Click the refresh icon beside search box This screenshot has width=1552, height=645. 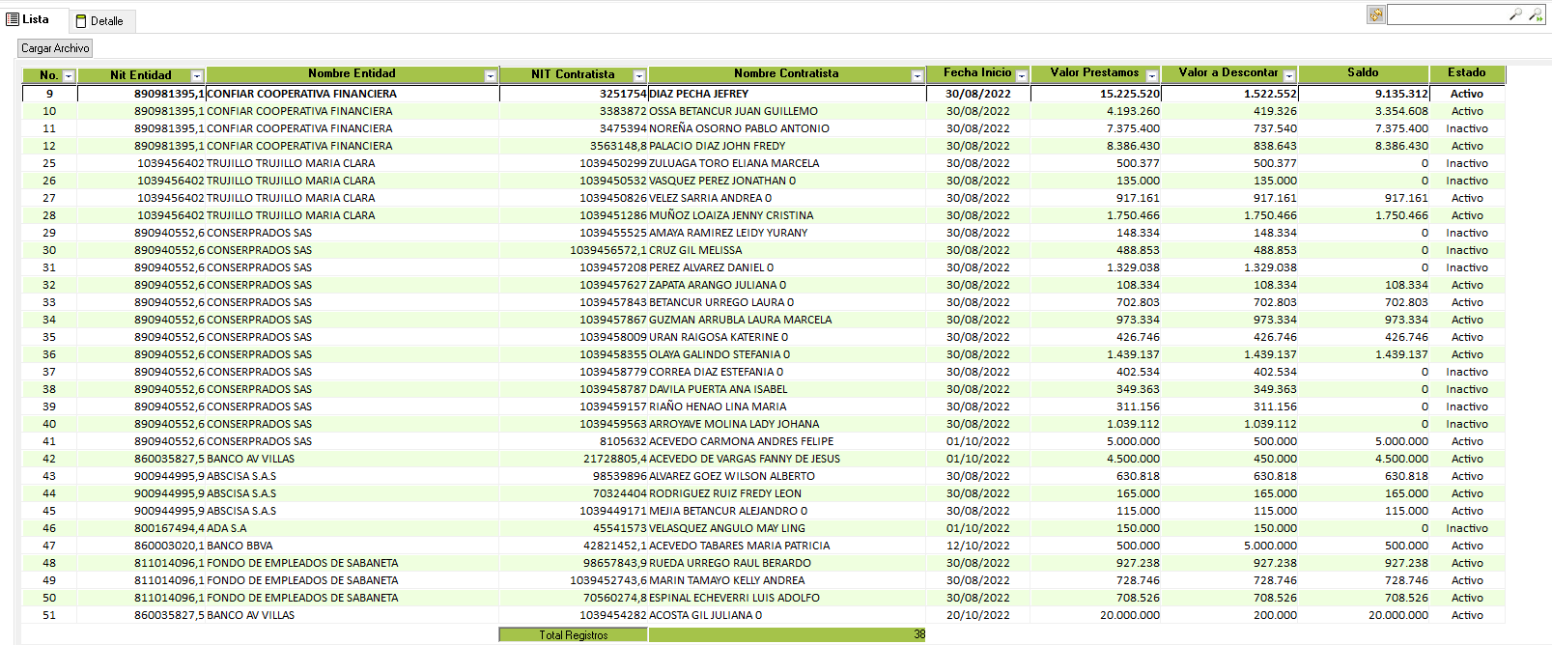(x=1375, y=14)
